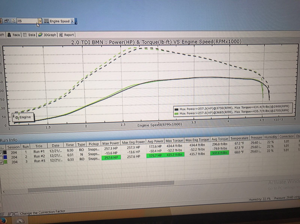The image size is (300, 224).
Task: Sort by the Humidity column header
Action: pyautogui.click(x=271, y=137)
